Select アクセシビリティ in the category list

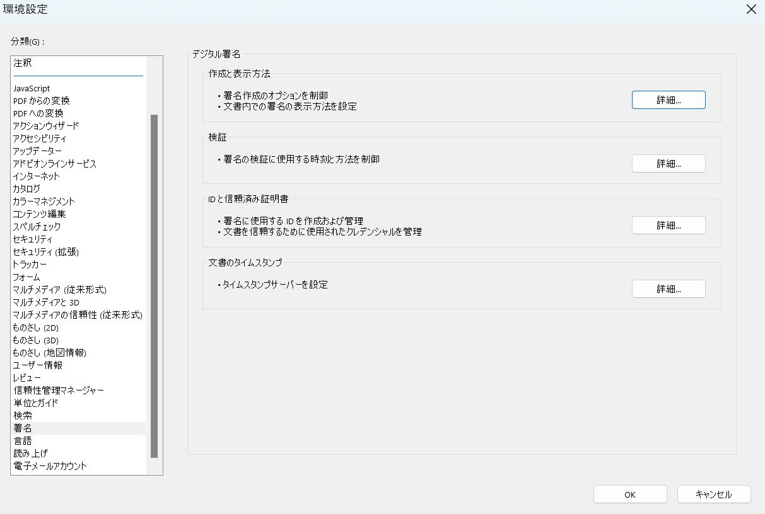pos(38,138)
